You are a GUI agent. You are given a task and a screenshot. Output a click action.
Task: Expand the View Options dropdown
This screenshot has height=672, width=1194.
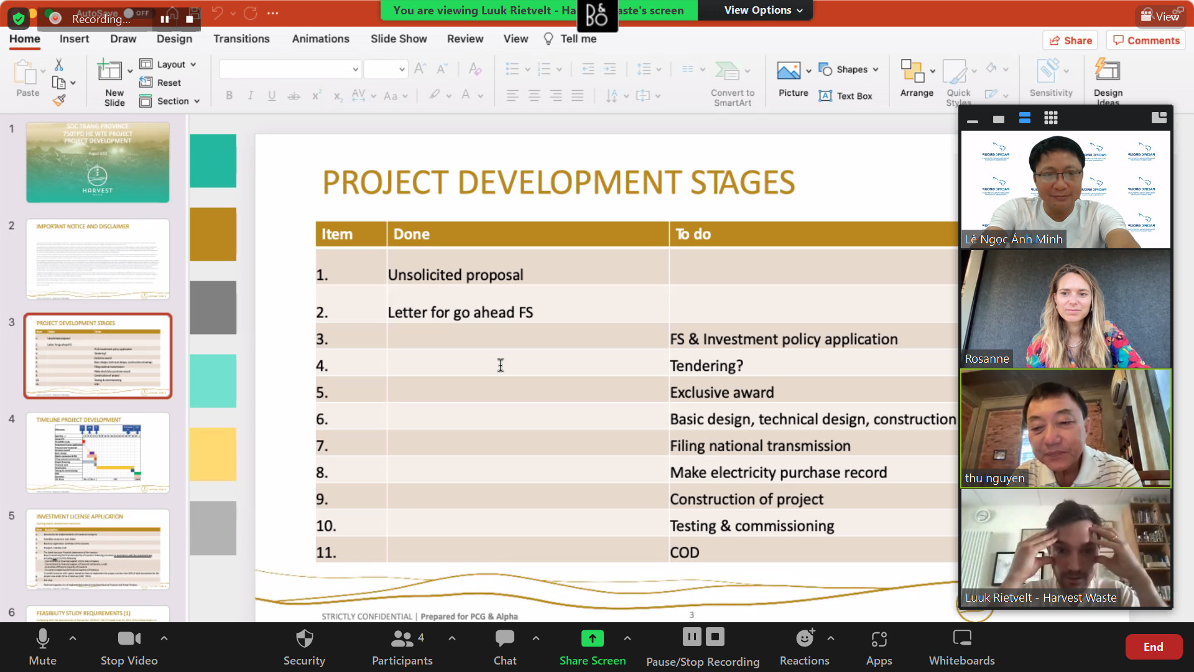tap(763, 11)
